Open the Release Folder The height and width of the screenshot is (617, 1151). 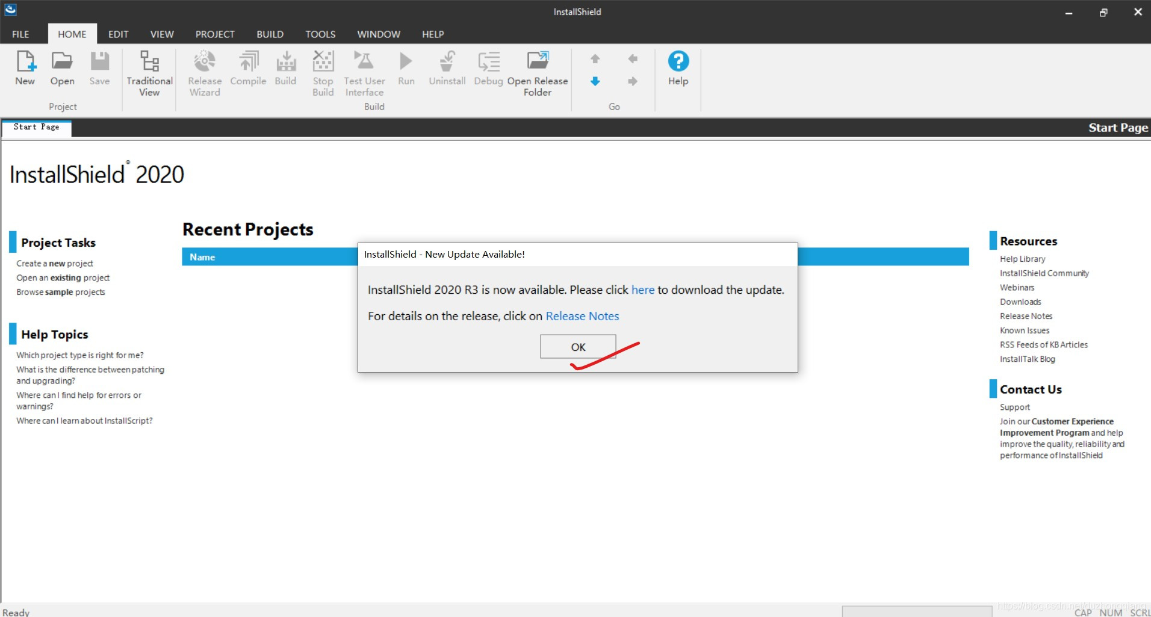(538, 71)
